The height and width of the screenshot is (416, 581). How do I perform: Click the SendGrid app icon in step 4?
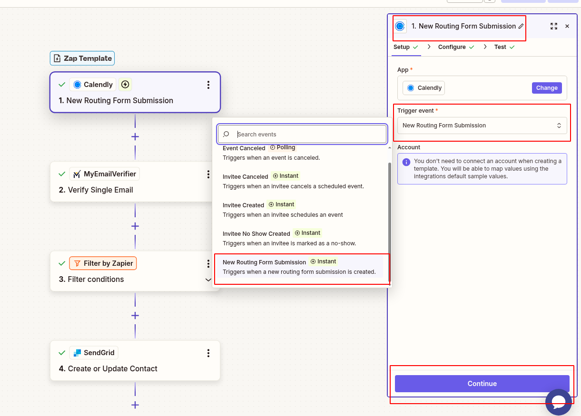point(79,352)
